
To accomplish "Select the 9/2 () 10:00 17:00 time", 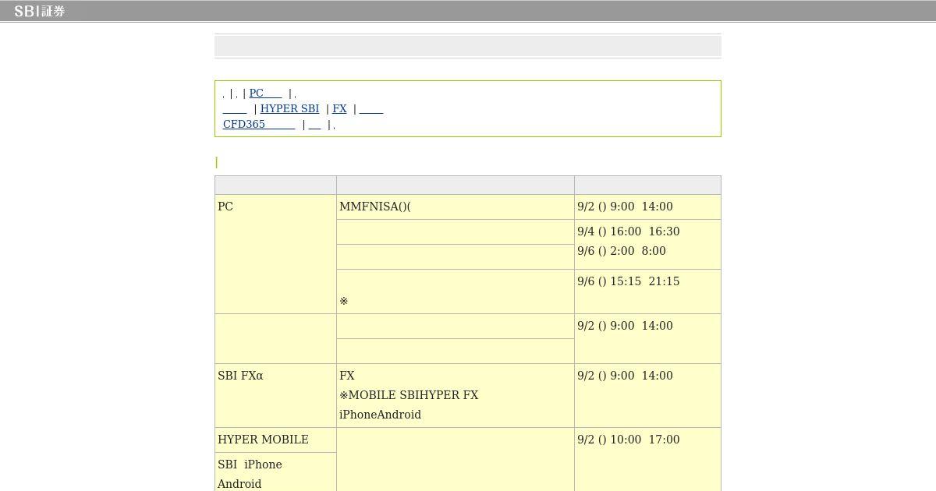I will click(629, 440).
